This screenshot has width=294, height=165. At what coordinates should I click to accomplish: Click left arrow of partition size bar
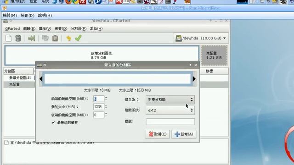click(41, 79)
